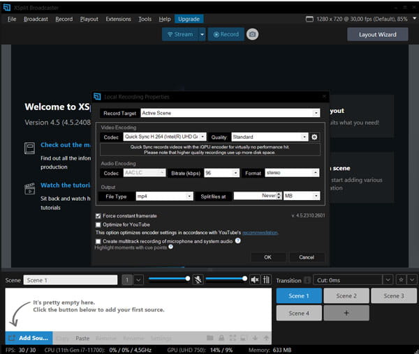This screenshot has width=419, height=354.
Task: Open the split size MB unit dropdown
Action: pos(302,196)
